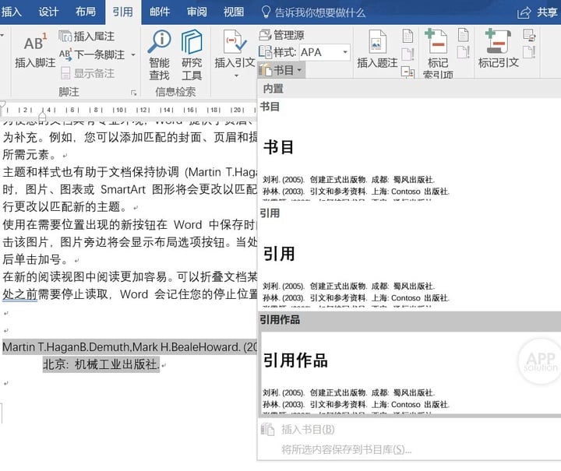Click the Insert Footnote (插入脚注) icon
The image size is (561, 471).
35,42
